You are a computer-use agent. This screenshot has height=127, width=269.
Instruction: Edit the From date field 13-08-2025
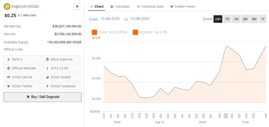110,19
